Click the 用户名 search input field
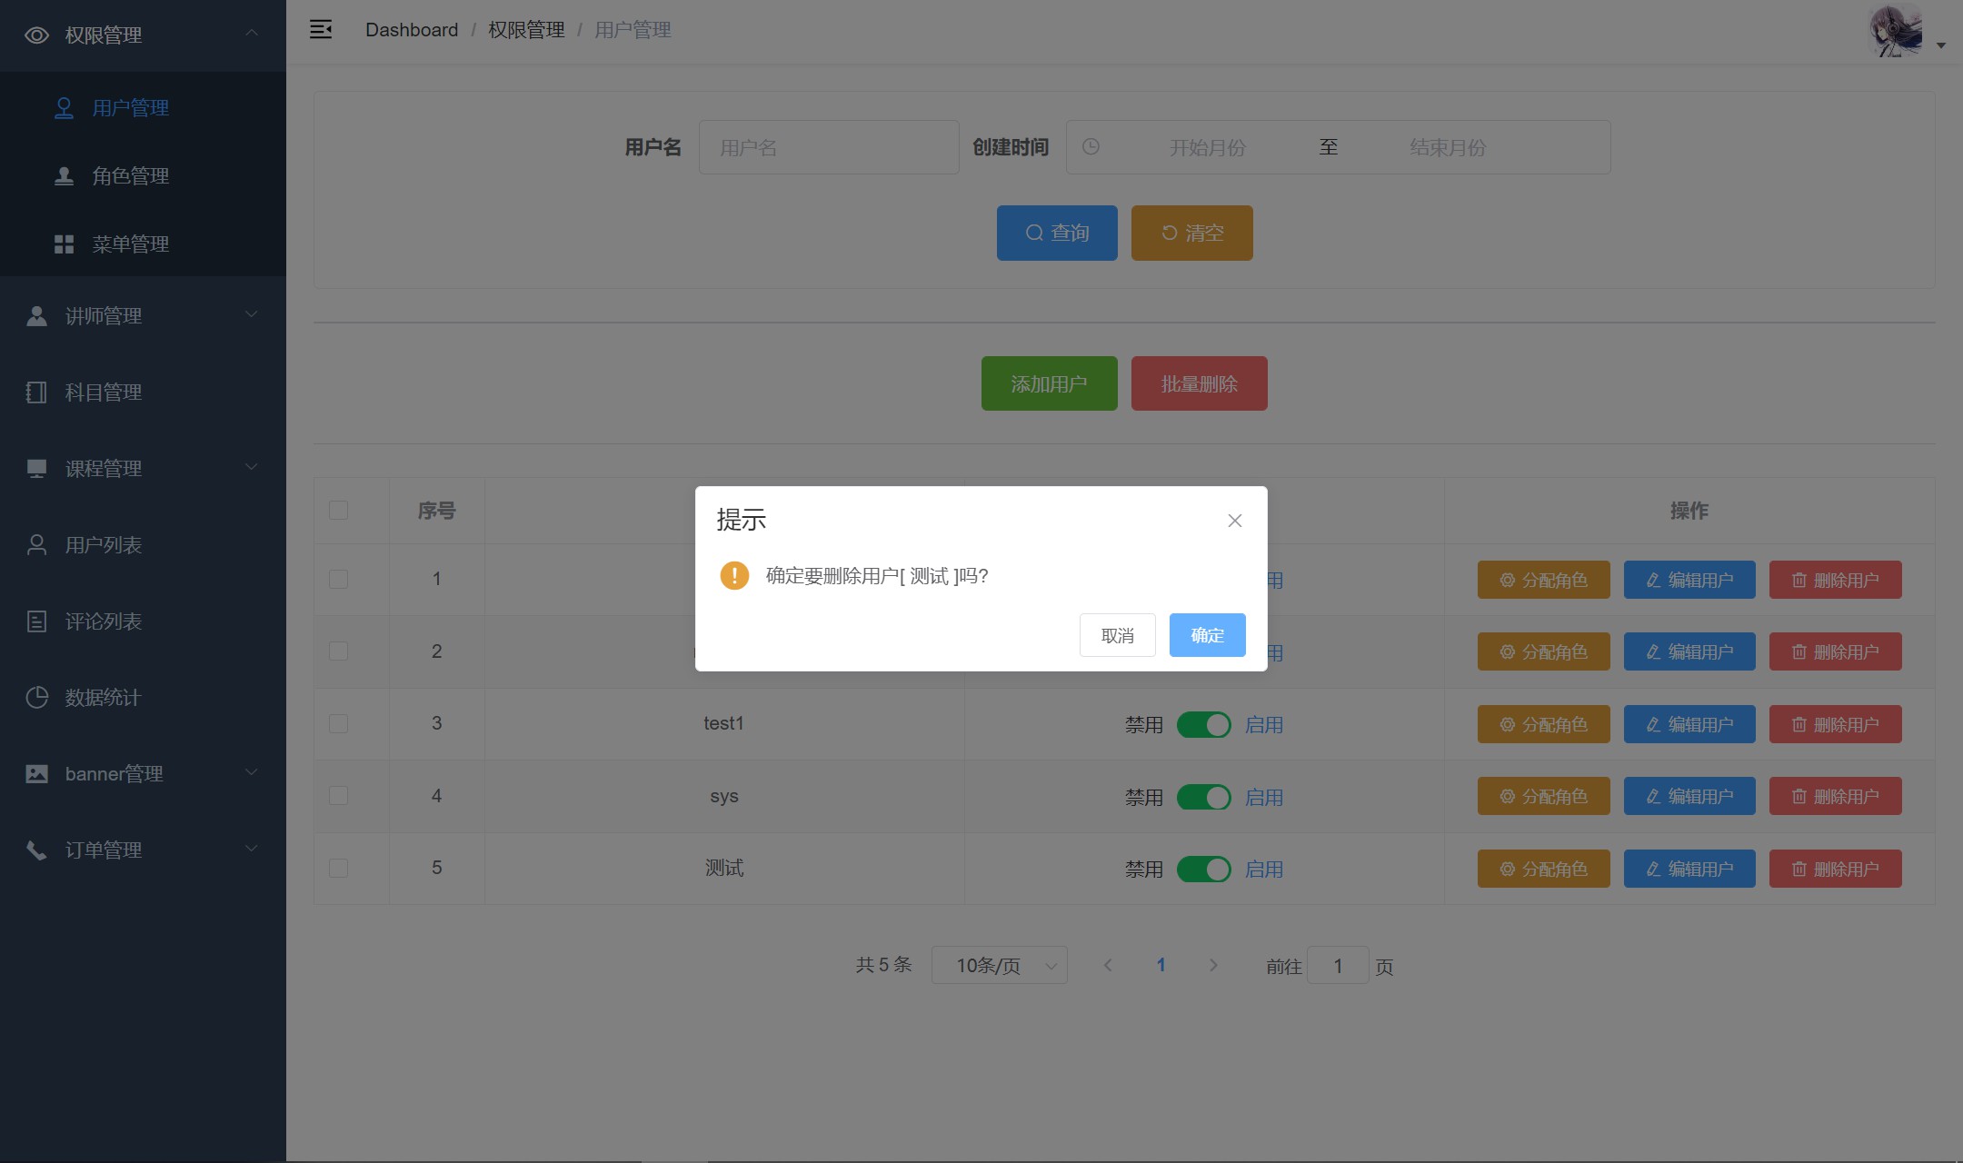This screenshot has width=1963, height=1163. 828,147
